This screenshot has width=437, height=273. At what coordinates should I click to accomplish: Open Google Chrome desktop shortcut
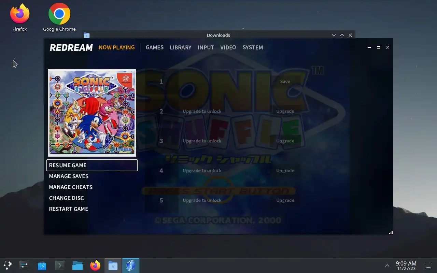[59, 17]
